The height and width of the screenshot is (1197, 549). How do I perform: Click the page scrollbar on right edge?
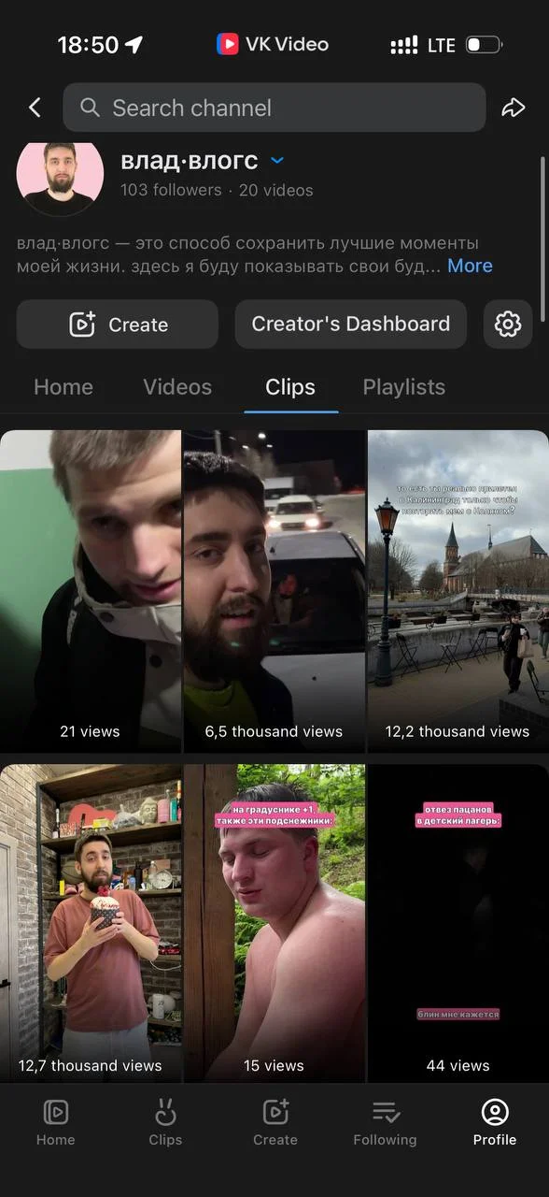coord(543,239)
